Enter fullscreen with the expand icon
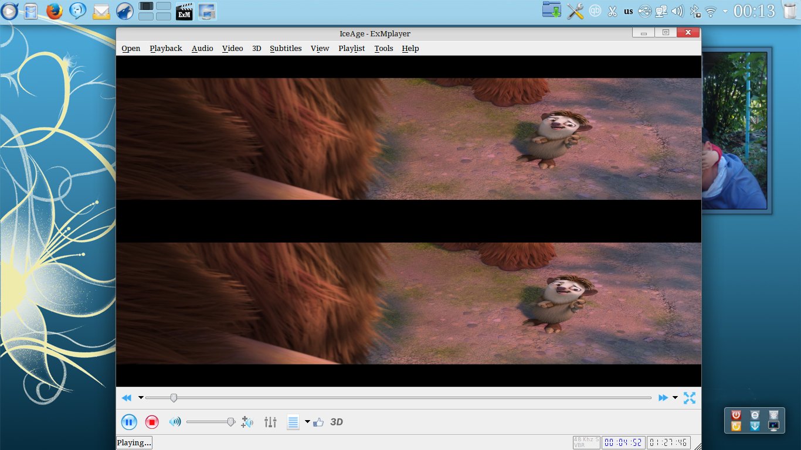This screenshot has height=450, width=801. pos(690,398)
